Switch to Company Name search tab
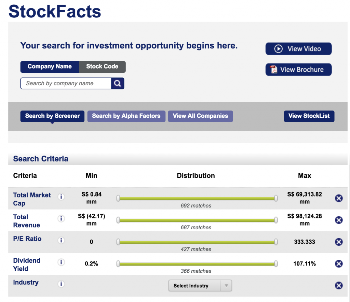 click(x=50, y=67)
